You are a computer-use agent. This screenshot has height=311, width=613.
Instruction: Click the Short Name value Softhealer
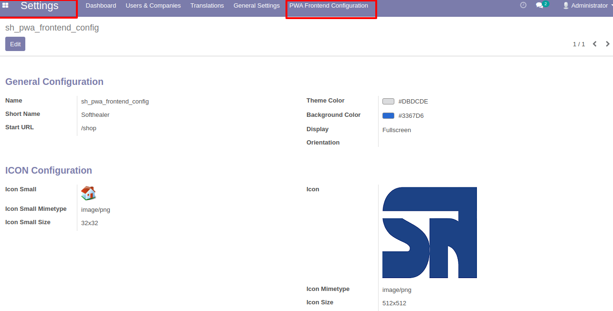pos(95,115)
